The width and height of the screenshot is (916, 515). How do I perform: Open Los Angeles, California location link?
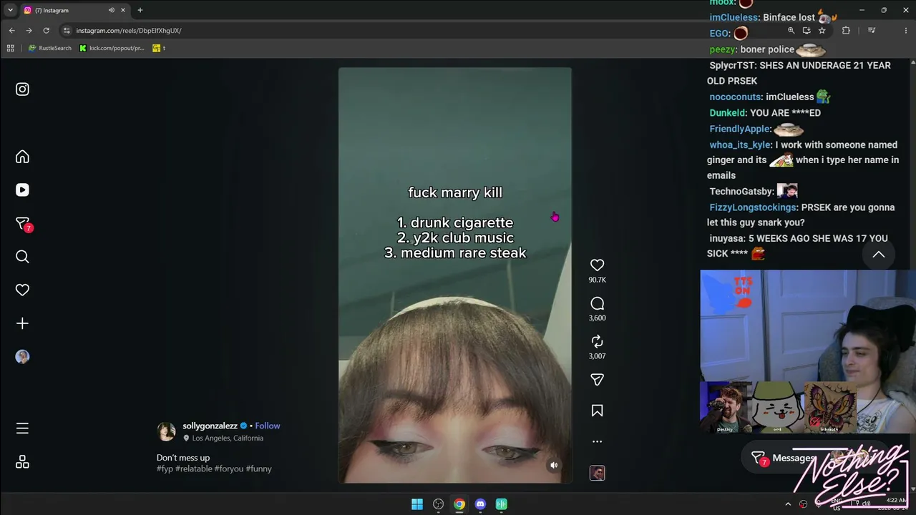(228, 438)
